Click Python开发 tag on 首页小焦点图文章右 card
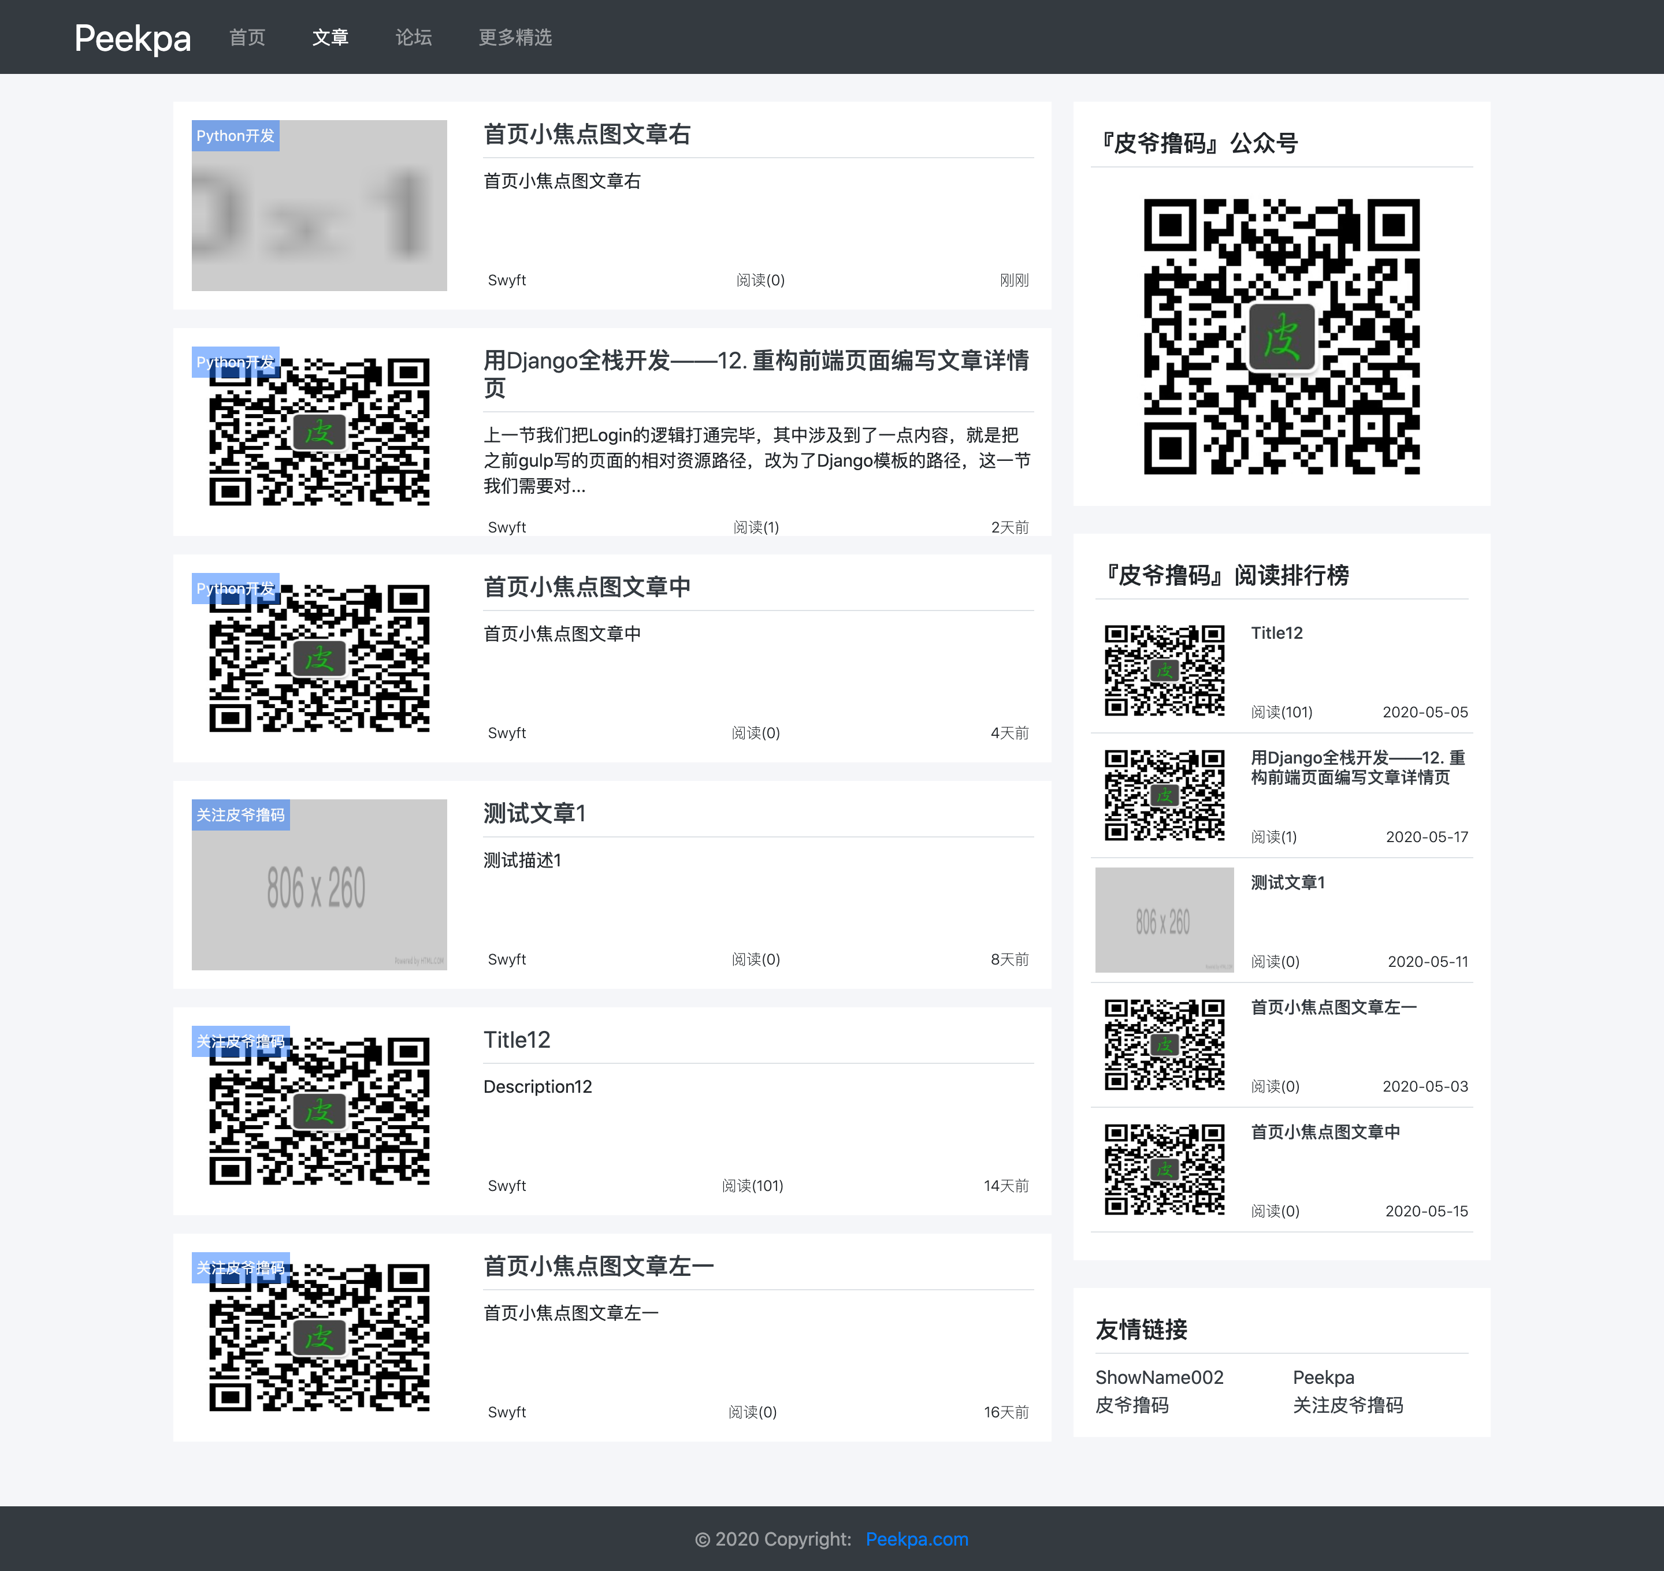 (235, 136)
